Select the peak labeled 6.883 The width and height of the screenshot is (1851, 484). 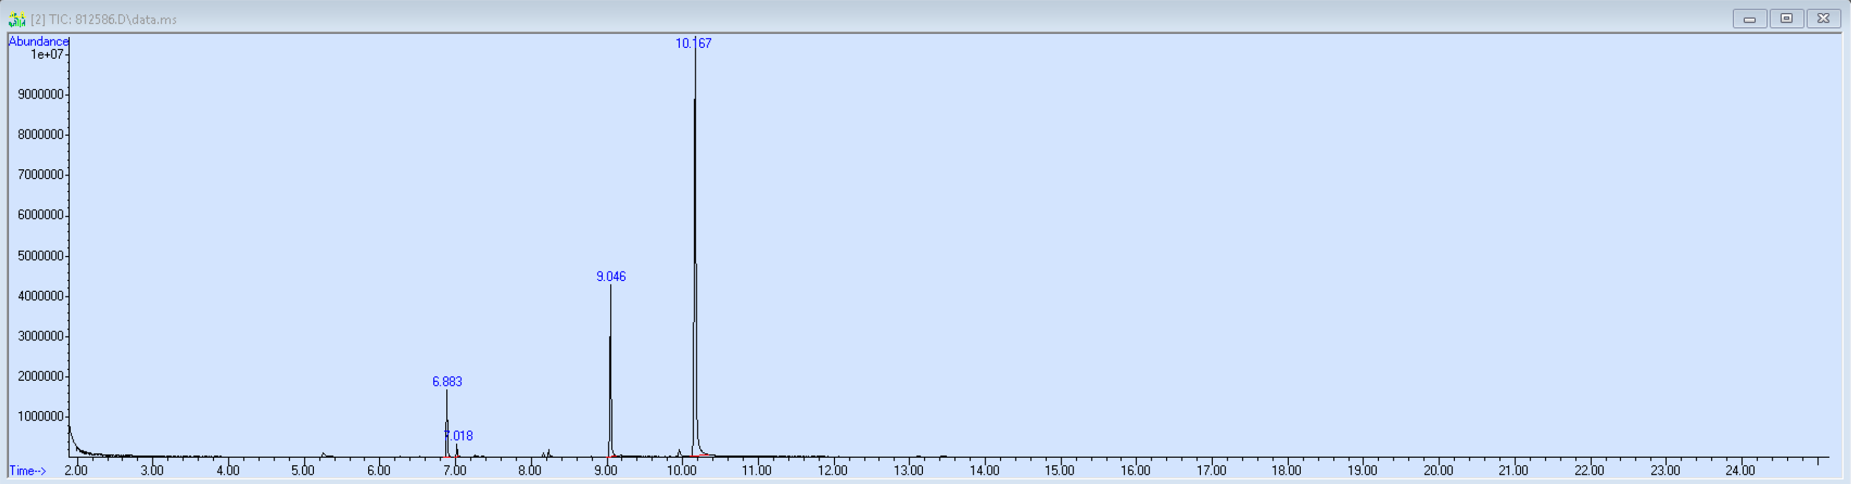coord(447,382)
